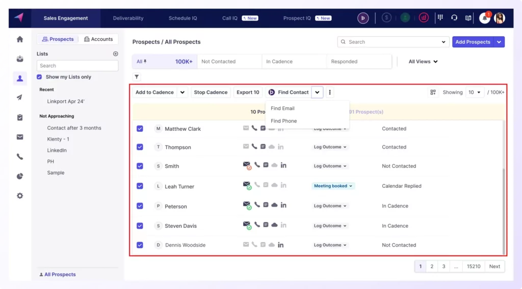Click LinkedIn icon in Smith's row
This screenshot has height=289, width=522.
coord(283,165)
